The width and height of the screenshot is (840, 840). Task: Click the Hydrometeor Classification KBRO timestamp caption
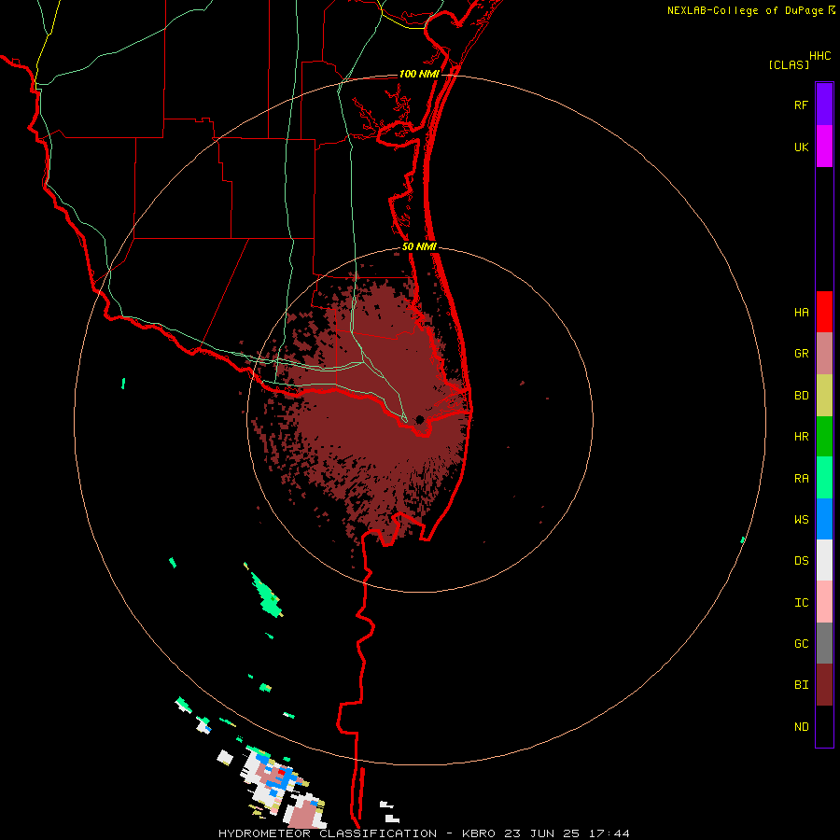pyautogui.click(x=424, y=833)
